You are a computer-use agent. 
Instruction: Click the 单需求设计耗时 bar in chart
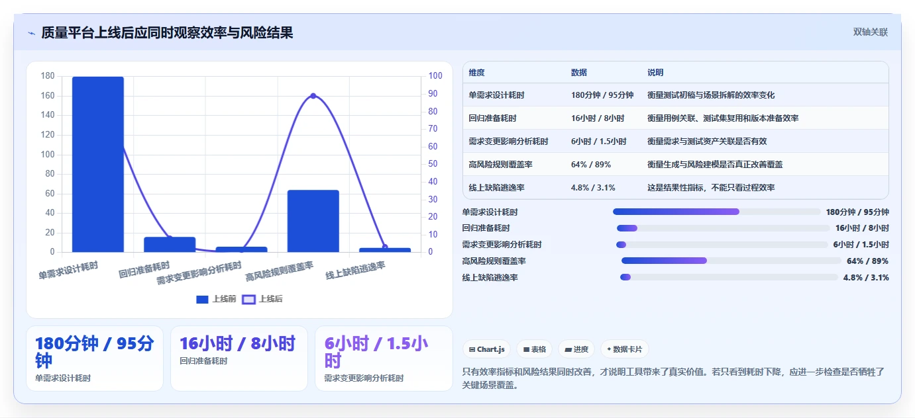tap(98, 164)
